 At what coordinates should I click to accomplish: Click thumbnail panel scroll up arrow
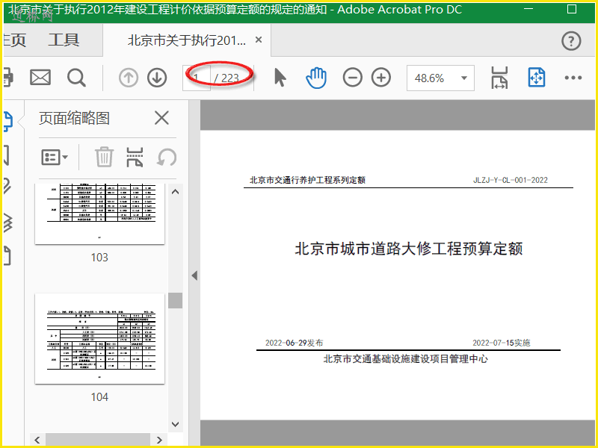coord(176,192)
